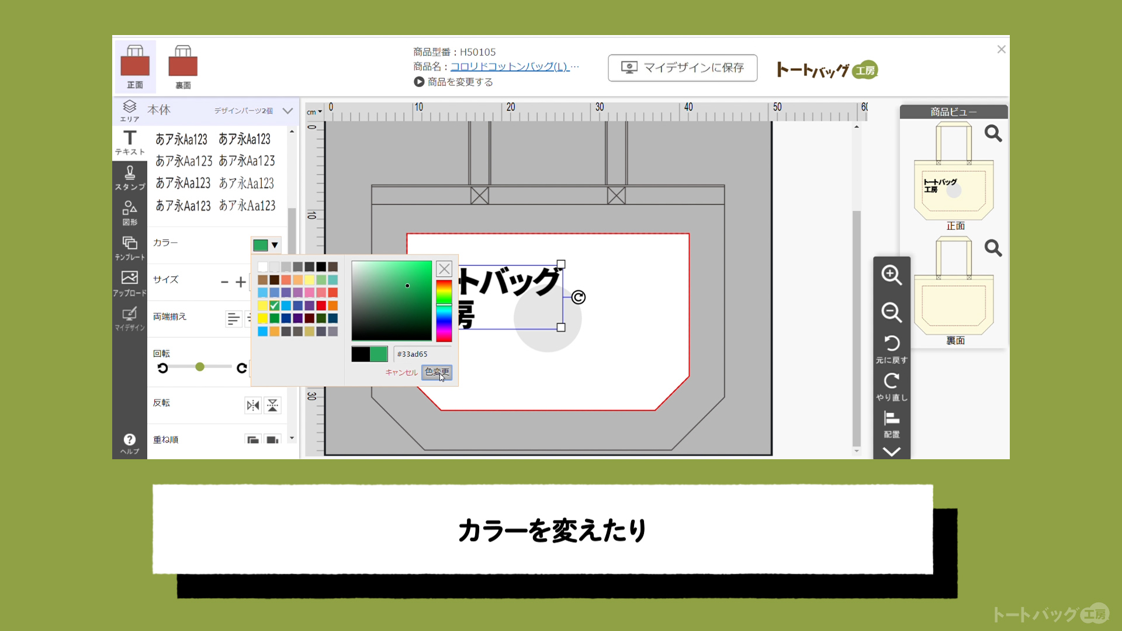Expand the 本体 design parts chevron
Screen dimensions: 1122x631
288,110
